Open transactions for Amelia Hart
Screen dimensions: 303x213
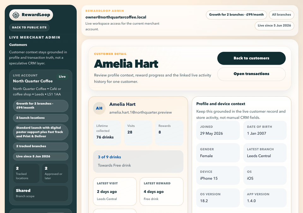[x=251, y=74]
